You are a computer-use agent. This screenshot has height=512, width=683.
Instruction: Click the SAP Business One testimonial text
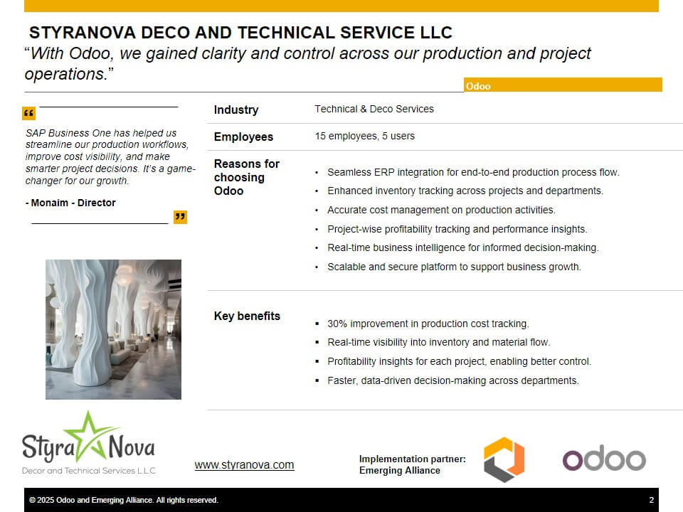110,156
